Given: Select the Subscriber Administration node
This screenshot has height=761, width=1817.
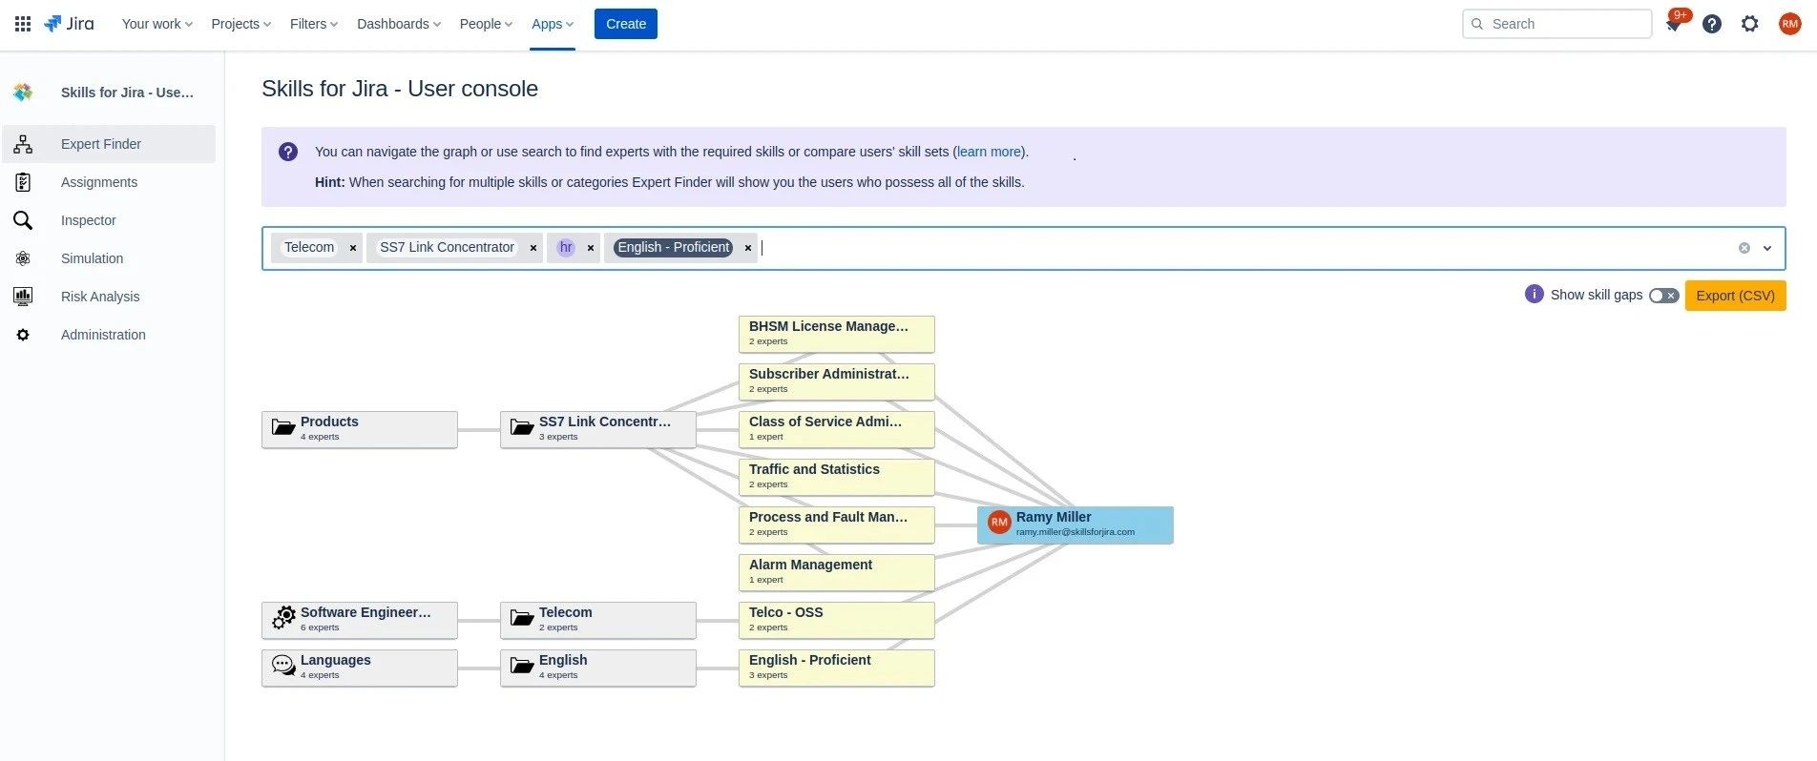Looking at the screenshot, I should click(836, 381).
